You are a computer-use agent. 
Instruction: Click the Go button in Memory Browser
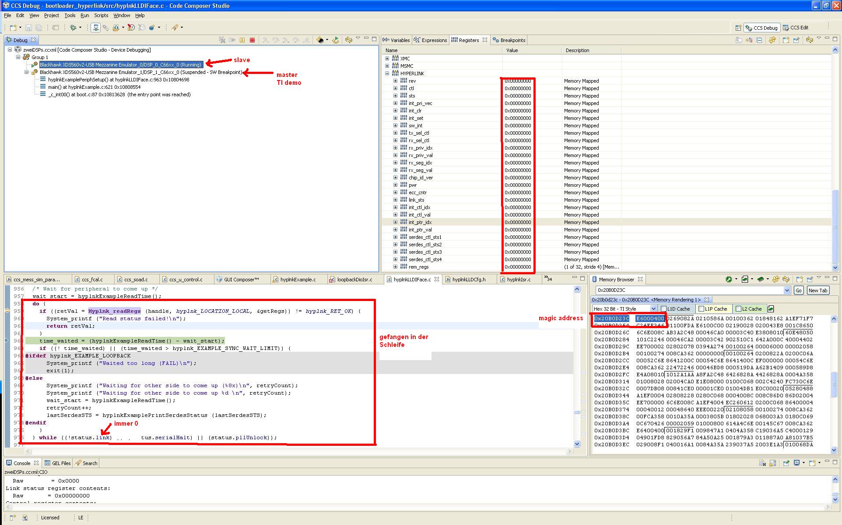tap(799, 290)
